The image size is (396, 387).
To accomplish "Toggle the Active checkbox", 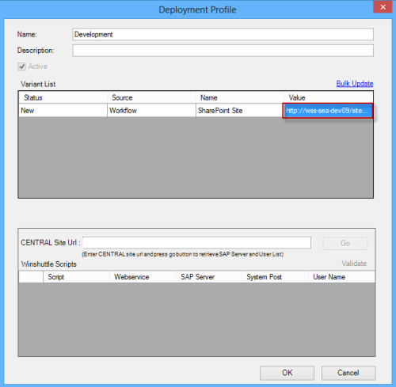I will (21, 66).
